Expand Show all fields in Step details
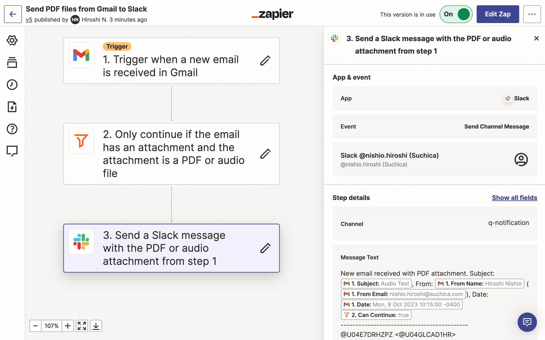 (514, 198)
